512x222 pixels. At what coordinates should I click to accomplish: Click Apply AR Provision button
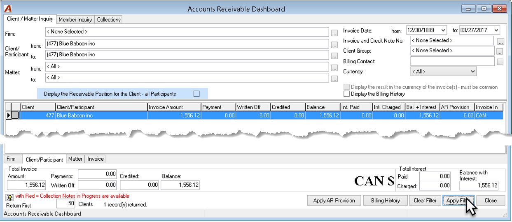(x=334, y=201)
